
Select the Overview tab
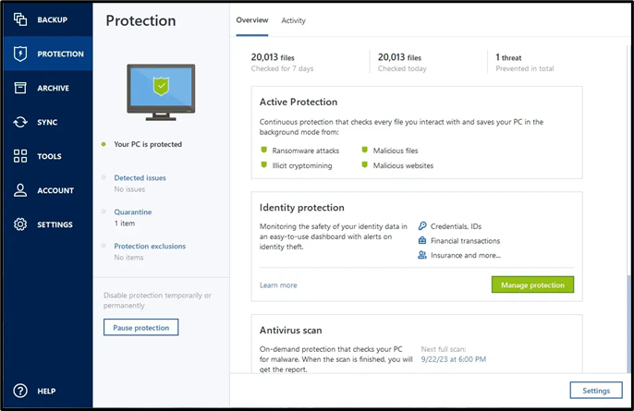252,20
